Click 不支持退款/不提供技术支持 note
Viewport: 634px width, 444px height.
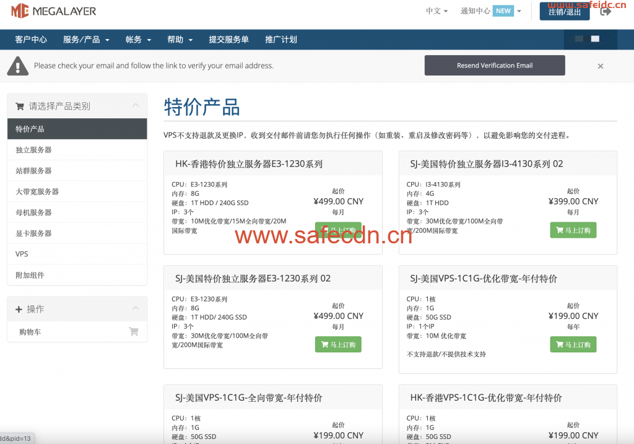click(446, 354)
